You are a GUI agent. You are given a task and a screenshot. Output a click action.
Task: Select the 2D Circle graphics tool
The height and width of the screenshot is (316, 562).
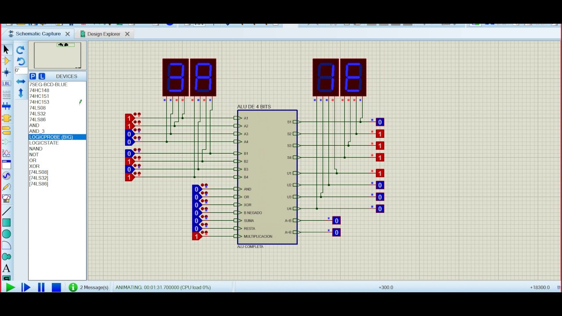pos(6,234)
